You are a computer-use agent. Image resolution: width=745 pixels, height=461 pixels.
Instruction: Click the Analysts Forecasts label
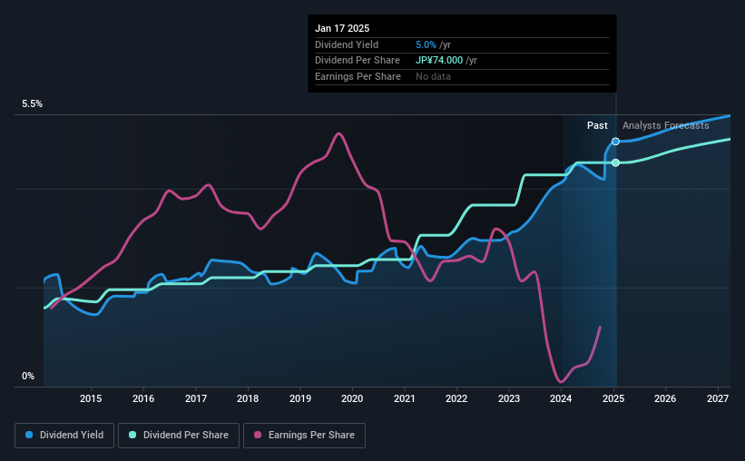tap(665, 125)
